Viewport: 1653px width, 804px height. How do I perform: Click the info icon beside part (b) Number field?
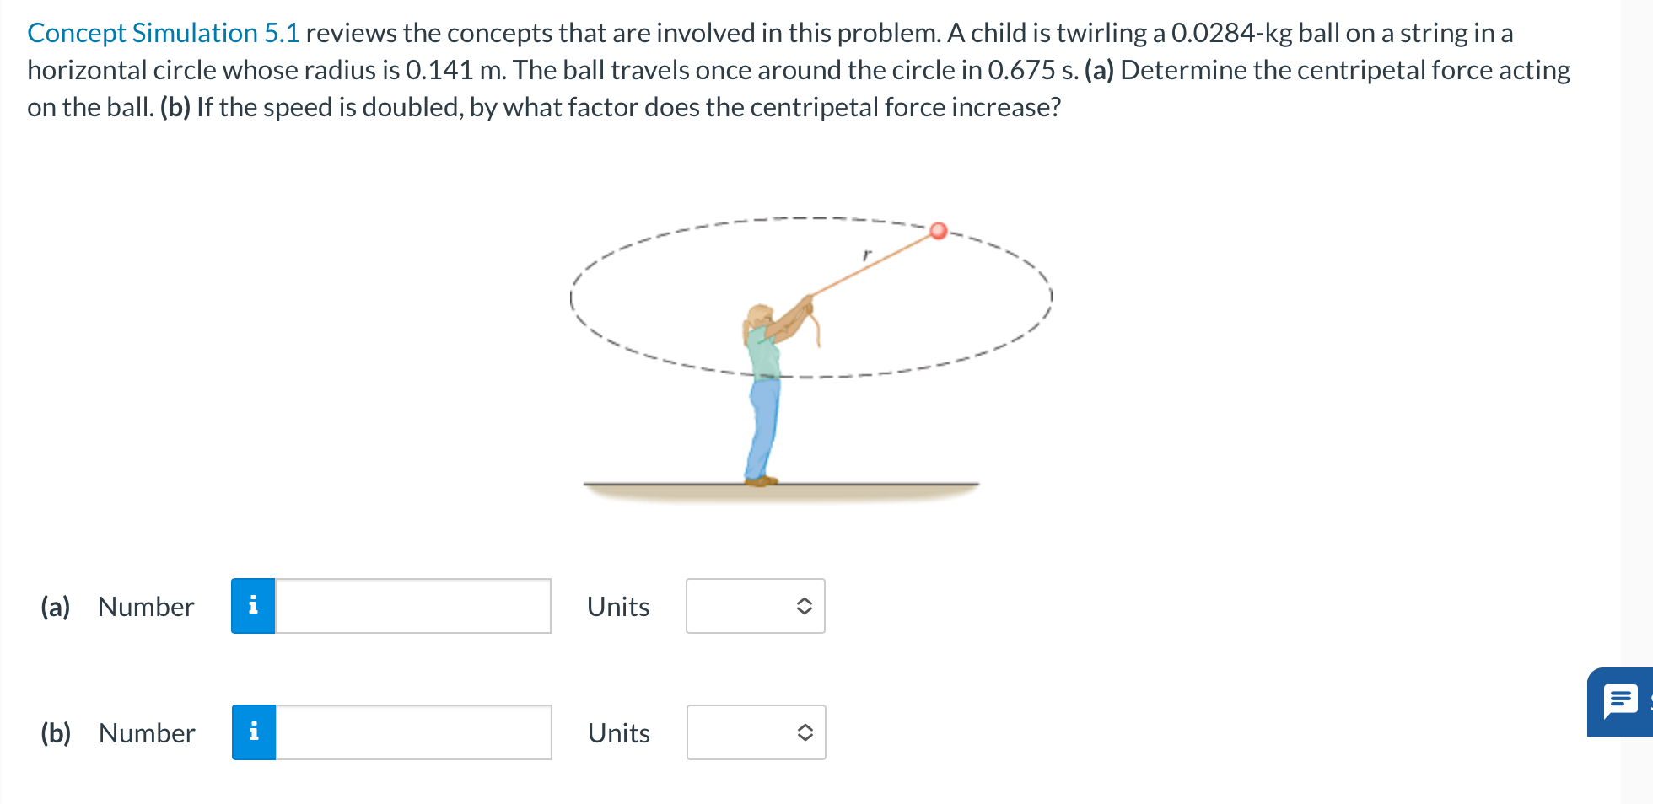(x=252, y=732)
